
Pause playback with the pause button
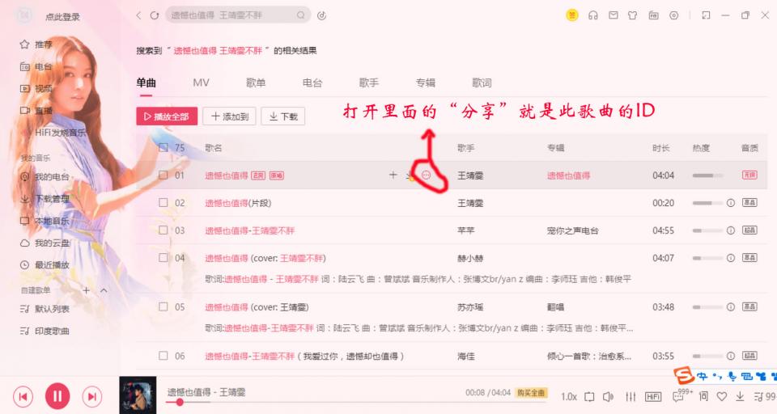point(57,396)
